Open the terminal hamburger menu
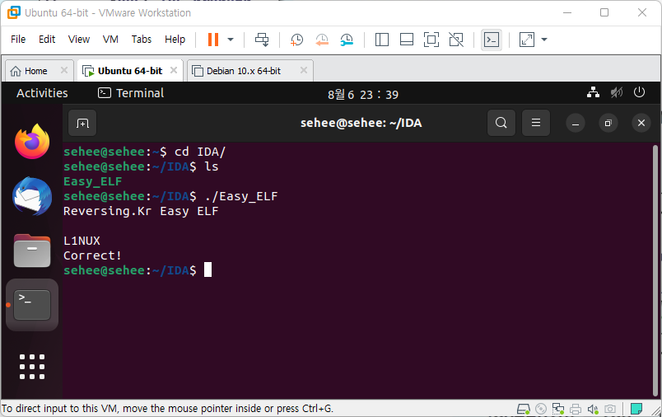This screenshot has height=417, width=662. pyautogui.click(x=536, y=123)
